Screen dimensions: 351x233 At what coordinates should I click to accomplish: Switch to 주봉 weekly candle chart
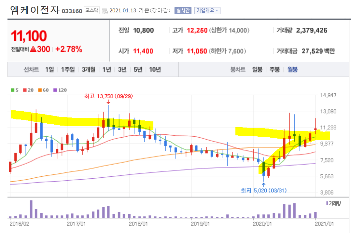(275, 70)
